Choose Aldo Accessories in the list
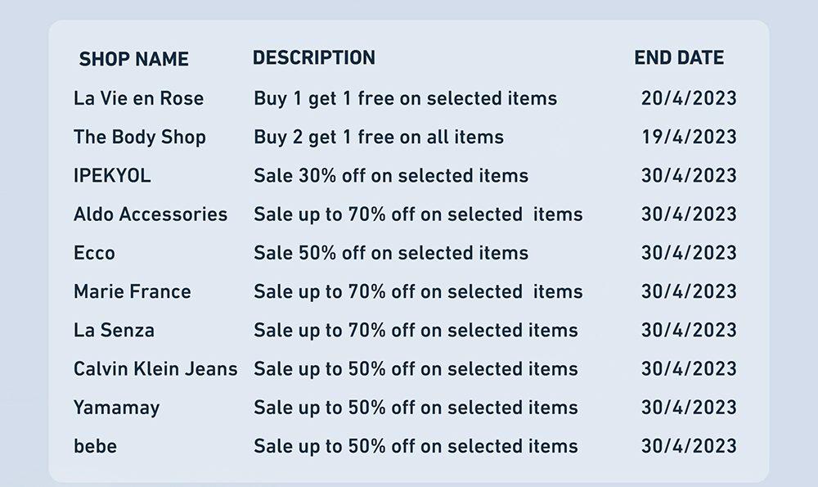This screenshot has height=487, width=818. coord(151,214)
